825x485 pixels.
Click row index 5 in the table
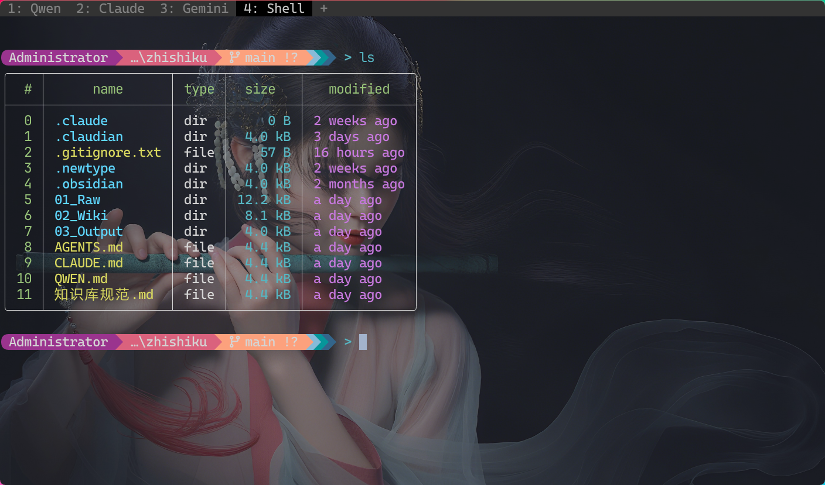pyautogui.click(x=28, y=200)
